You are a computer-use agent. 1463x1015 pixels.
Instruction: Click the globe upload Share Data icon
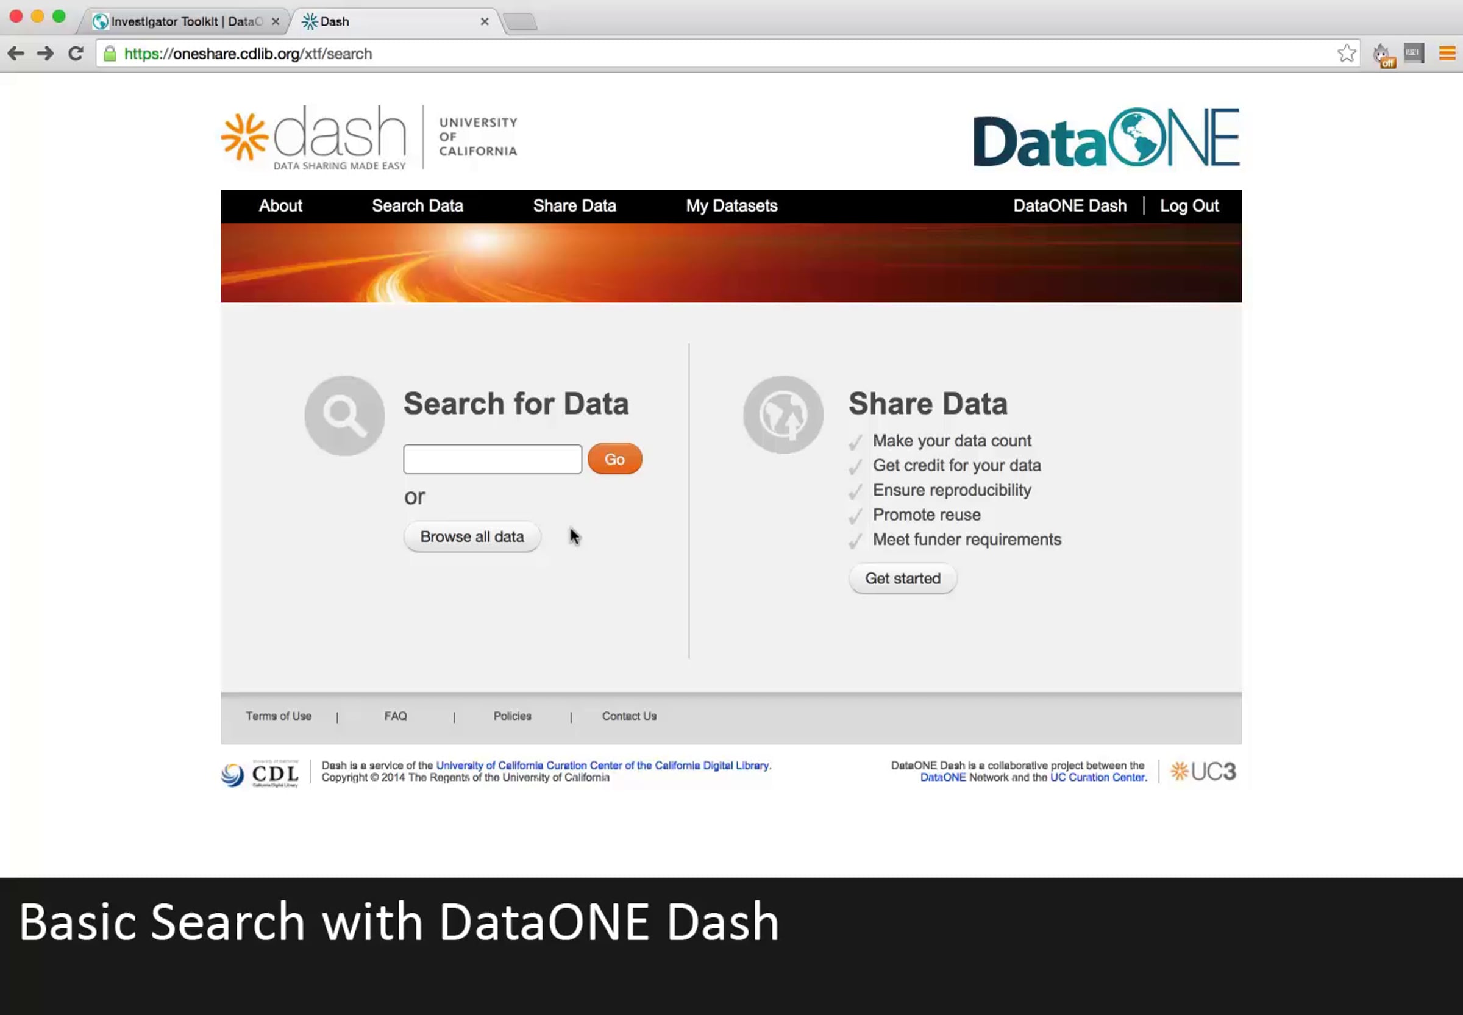(783, 415)
